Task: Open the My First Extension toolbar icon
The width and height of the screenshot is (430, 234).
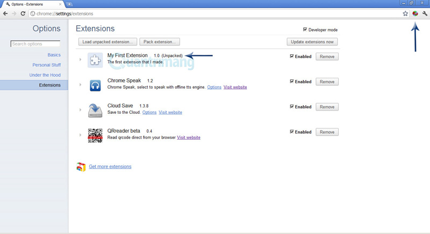Action: 415,13
